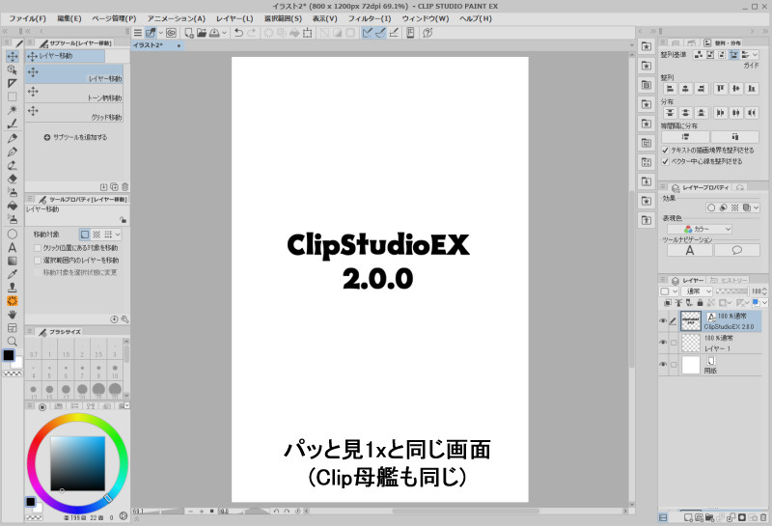
Task: Select the Auto select magic wand tool
Action: click(x=13, y=110)
